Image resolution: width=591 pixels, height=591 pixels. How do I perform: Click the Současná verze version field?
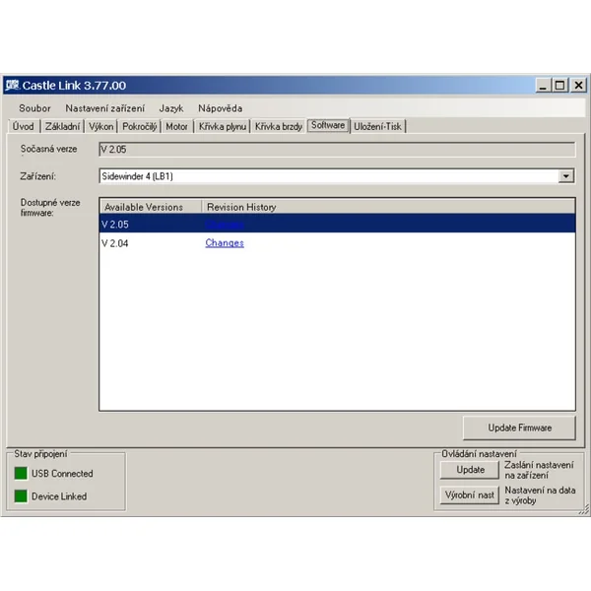[337, 149]
